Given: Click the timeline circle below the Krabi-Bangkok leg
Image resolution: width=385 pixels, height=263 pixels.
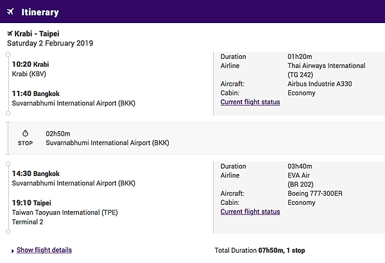Looking at the screenshot, I should 8,113.
